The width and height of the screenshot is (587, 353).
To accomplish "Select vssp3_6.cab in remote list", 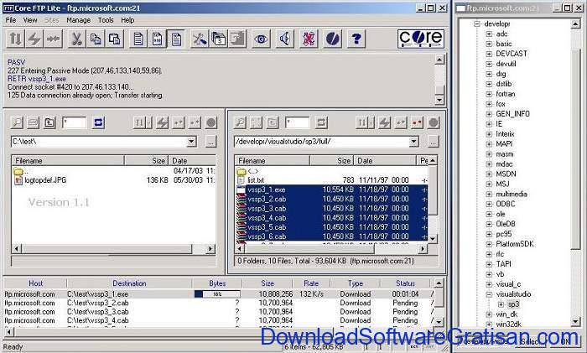I will (x=267, y=236).
